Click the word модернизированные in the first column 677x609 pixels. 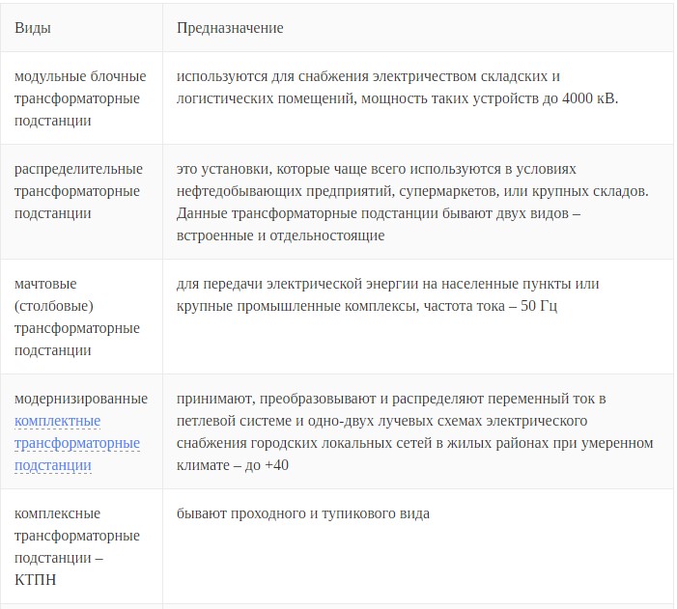(x=81, y=399)
